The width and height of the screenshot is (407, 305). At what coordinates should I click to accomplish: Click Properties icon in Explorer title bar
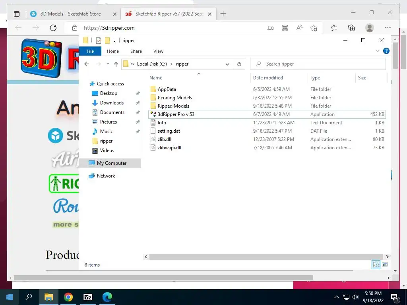point(99,41)
